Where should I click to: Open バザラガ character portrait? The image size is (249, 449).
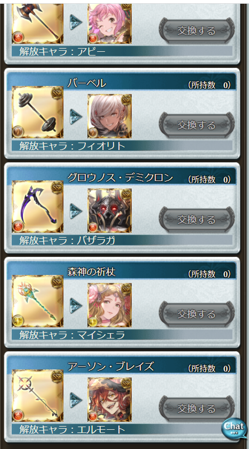coord(109,210)
